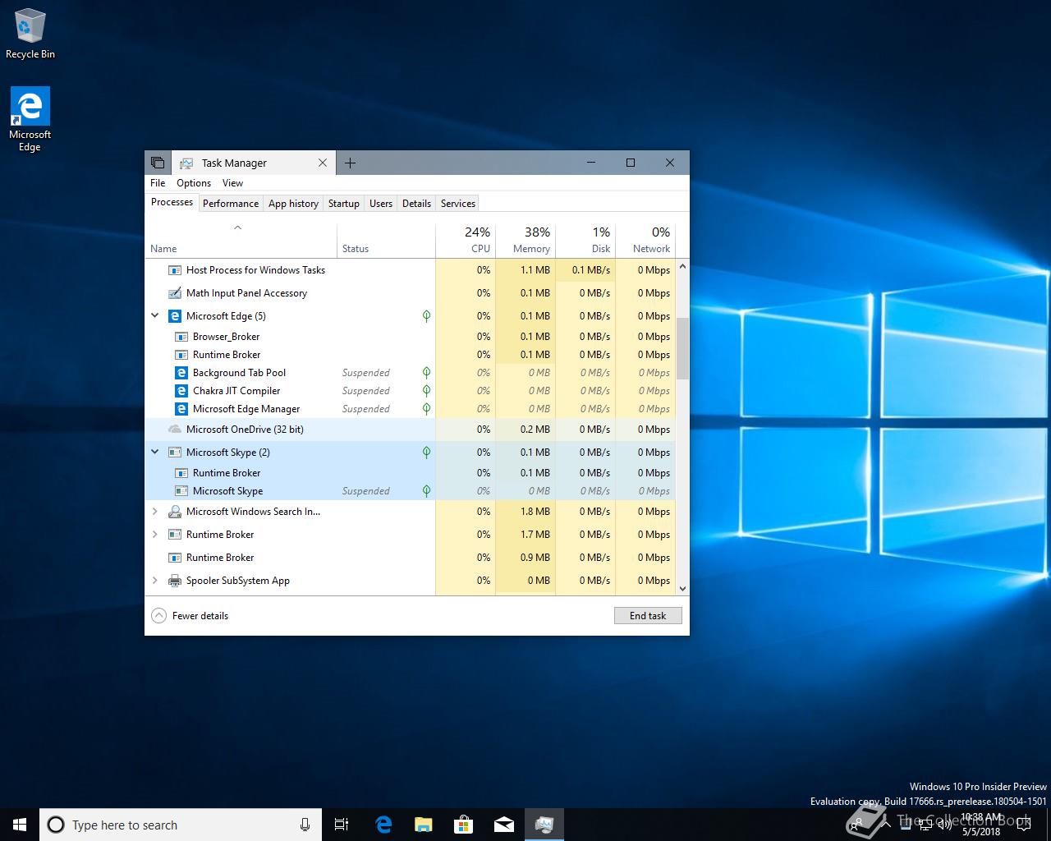This screenshot has width=1051, height=841.
Task: Switch to the Details tab
Action: point(416,204)
